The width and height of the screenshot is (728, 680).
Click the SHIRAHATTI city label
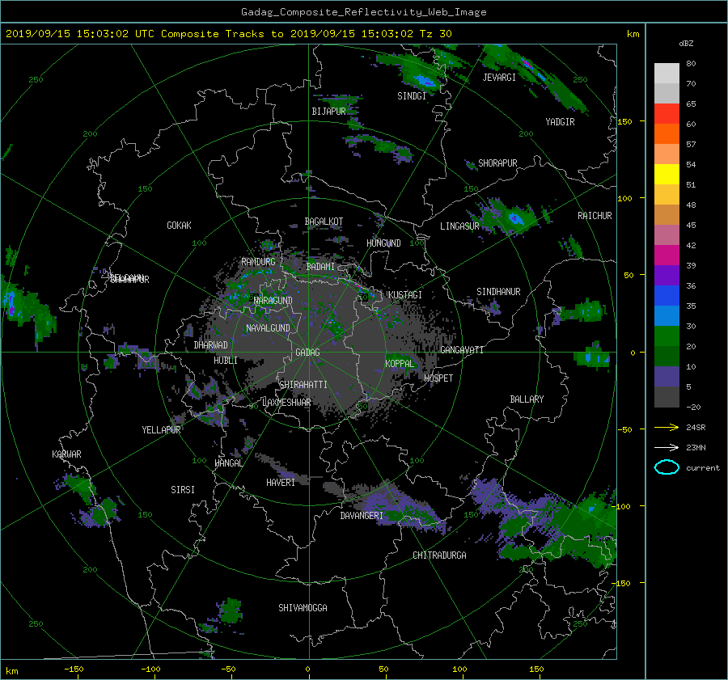pyautogui.click(x=303, y=385)
